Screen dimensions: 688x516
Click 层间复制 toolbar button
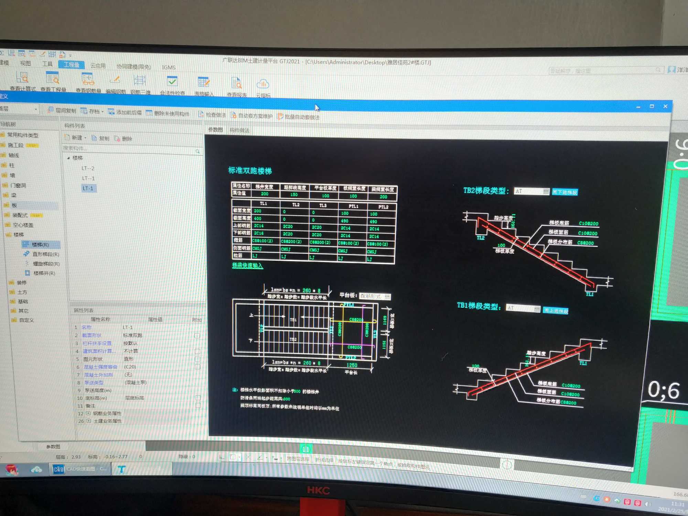tap(62, 110)
